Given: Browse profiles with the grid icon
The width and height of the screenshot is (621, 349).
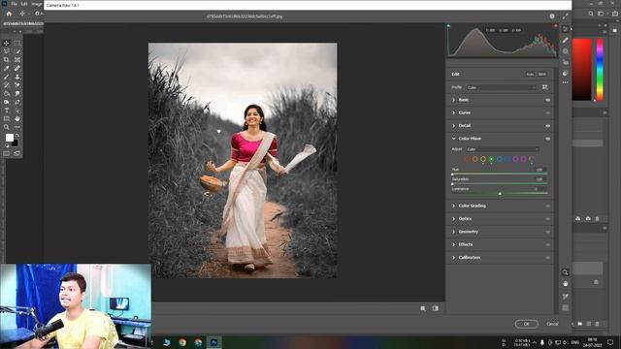Looking at the screenshot, I should pyautogui.click(x=545, y=87).
